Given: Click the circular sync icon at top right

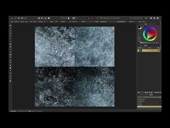Looking at the screenshot, I should click(154, 18).
